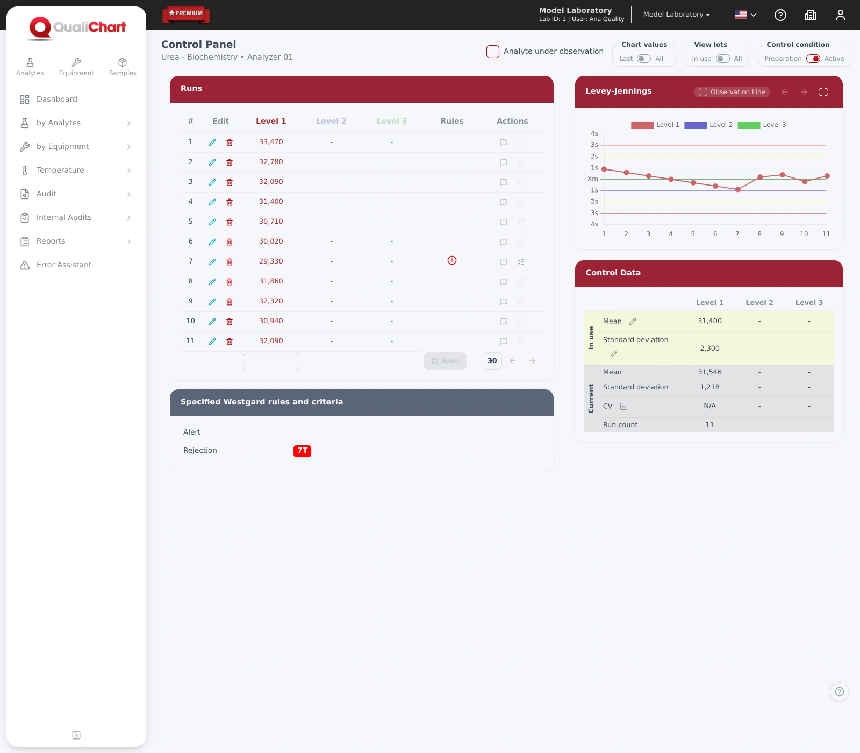Open the Samples tab in sidebar
The height and width of the screenshot is (753, 860).
[x=123, y=67]
